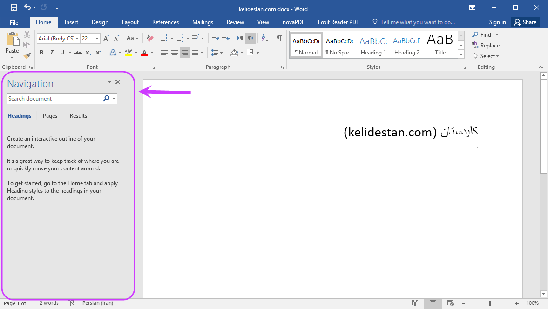Image resolution: width=548 pixels, height=309 pixels.
Task: Decrease paragraph indent
Action: click(215, 38)
